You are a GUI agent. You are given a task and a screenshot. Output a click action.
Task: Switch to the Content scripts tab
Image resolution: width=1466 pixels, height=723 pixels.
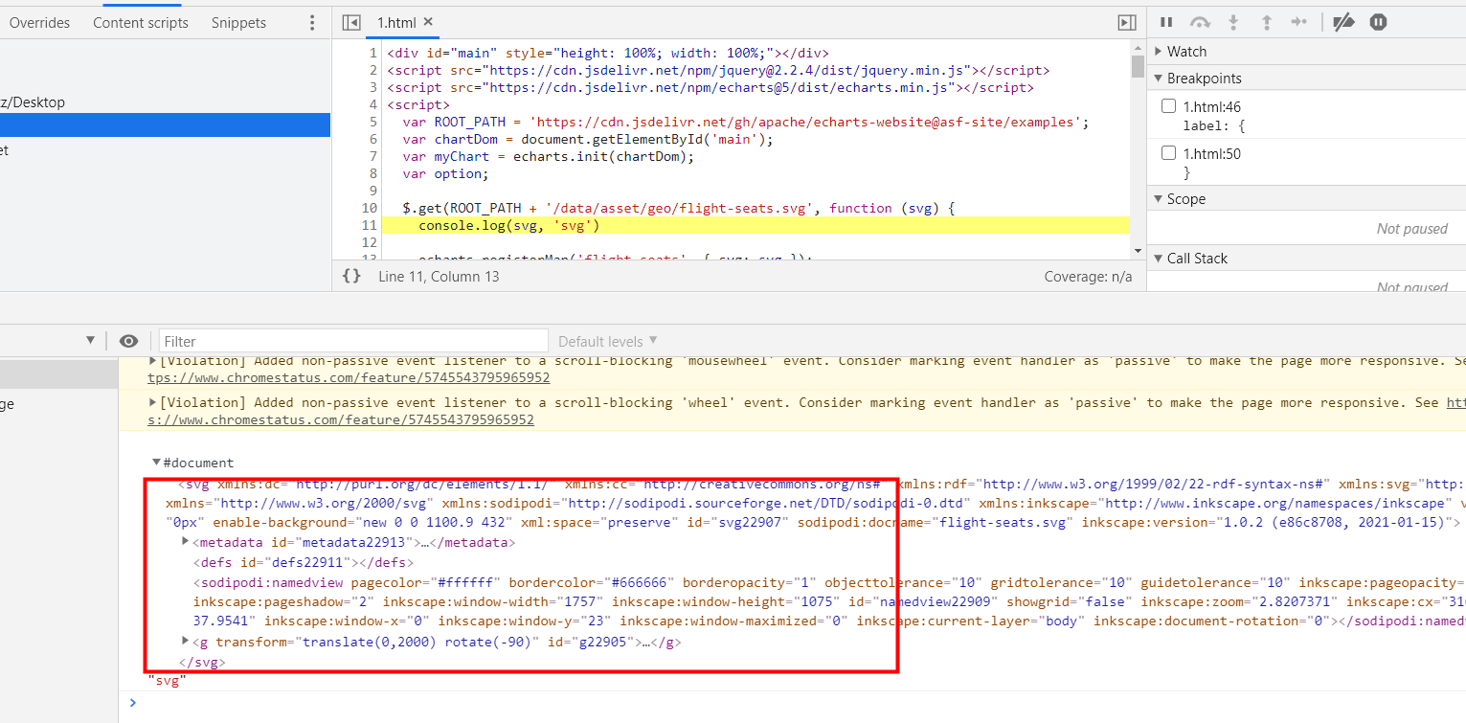(141, 23)
